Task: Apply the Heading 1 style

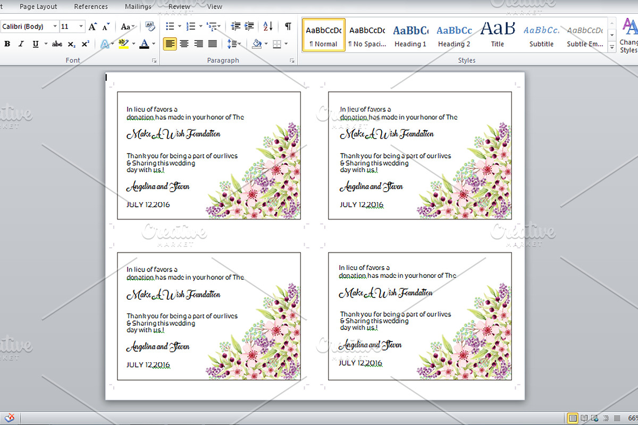Action: (410, 35)
